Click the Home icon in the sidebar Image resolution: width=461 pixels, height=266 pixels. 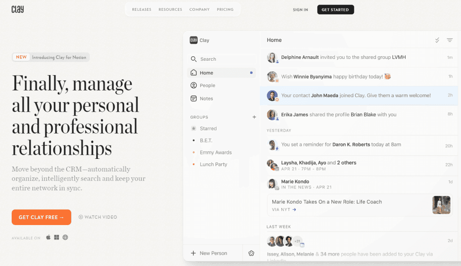pos(194,72)
